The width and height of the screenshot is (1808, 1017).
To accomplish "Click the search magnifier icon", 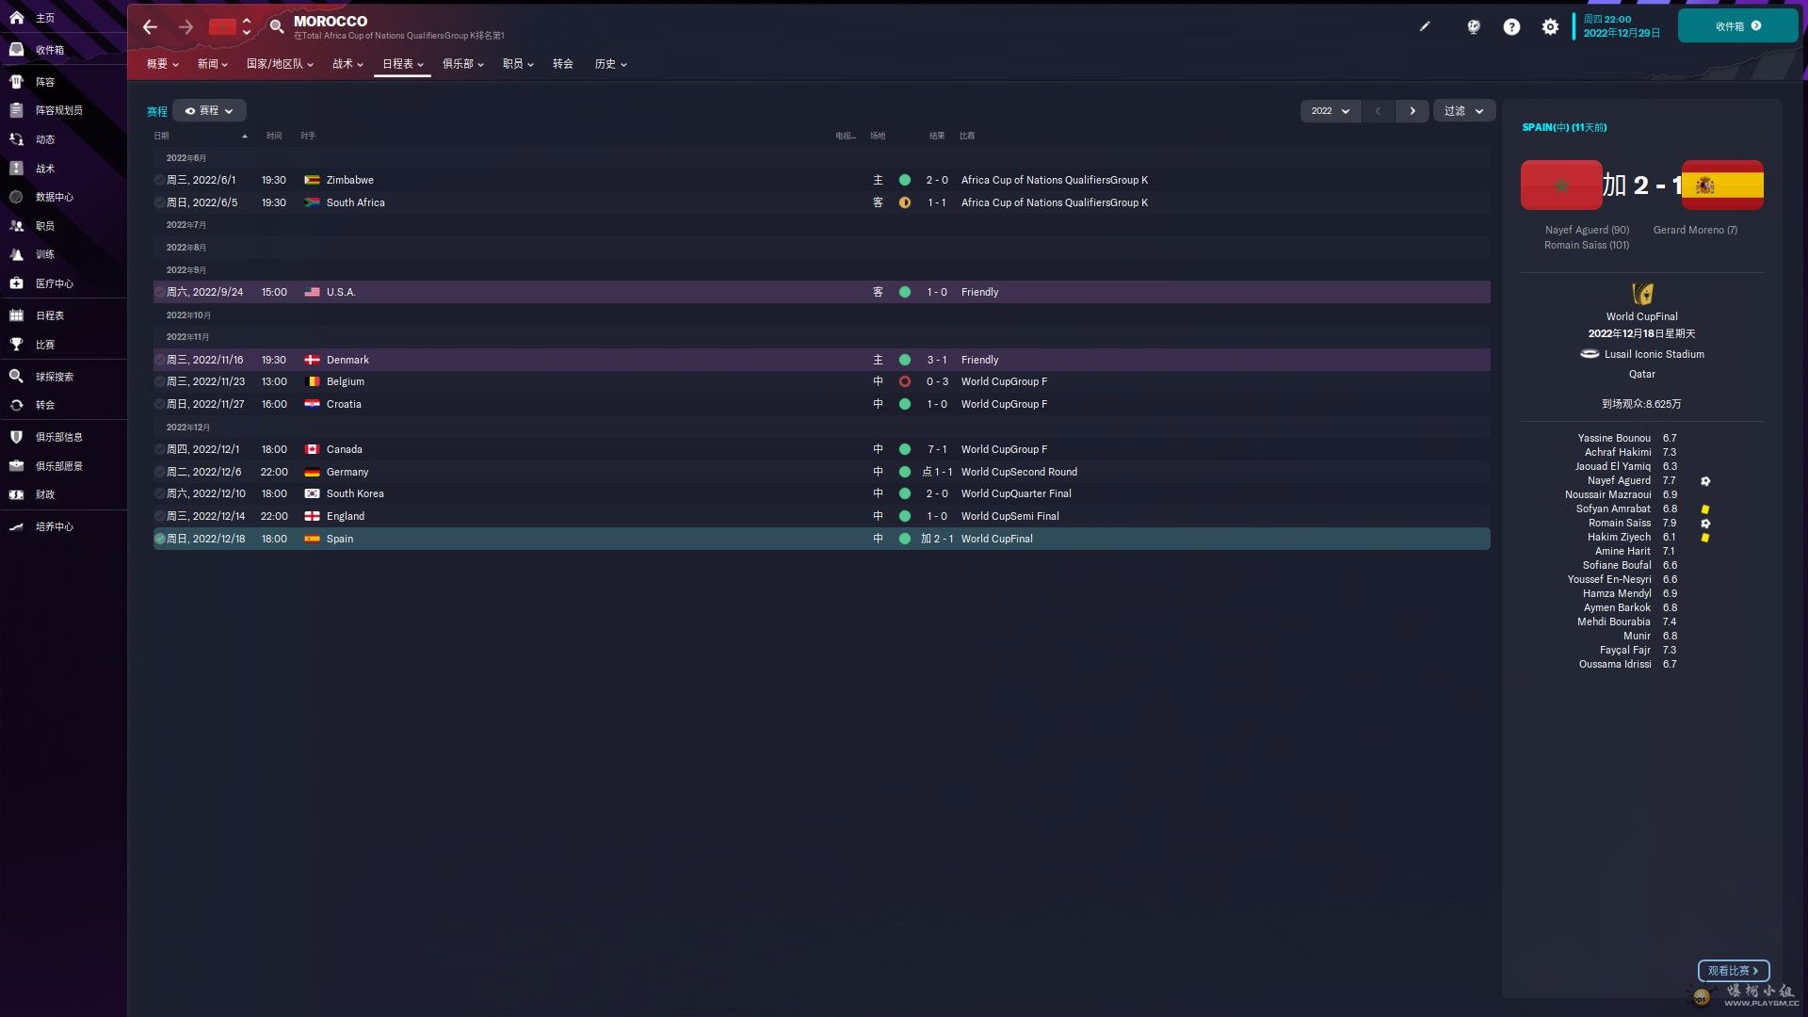I will [276, 26].
